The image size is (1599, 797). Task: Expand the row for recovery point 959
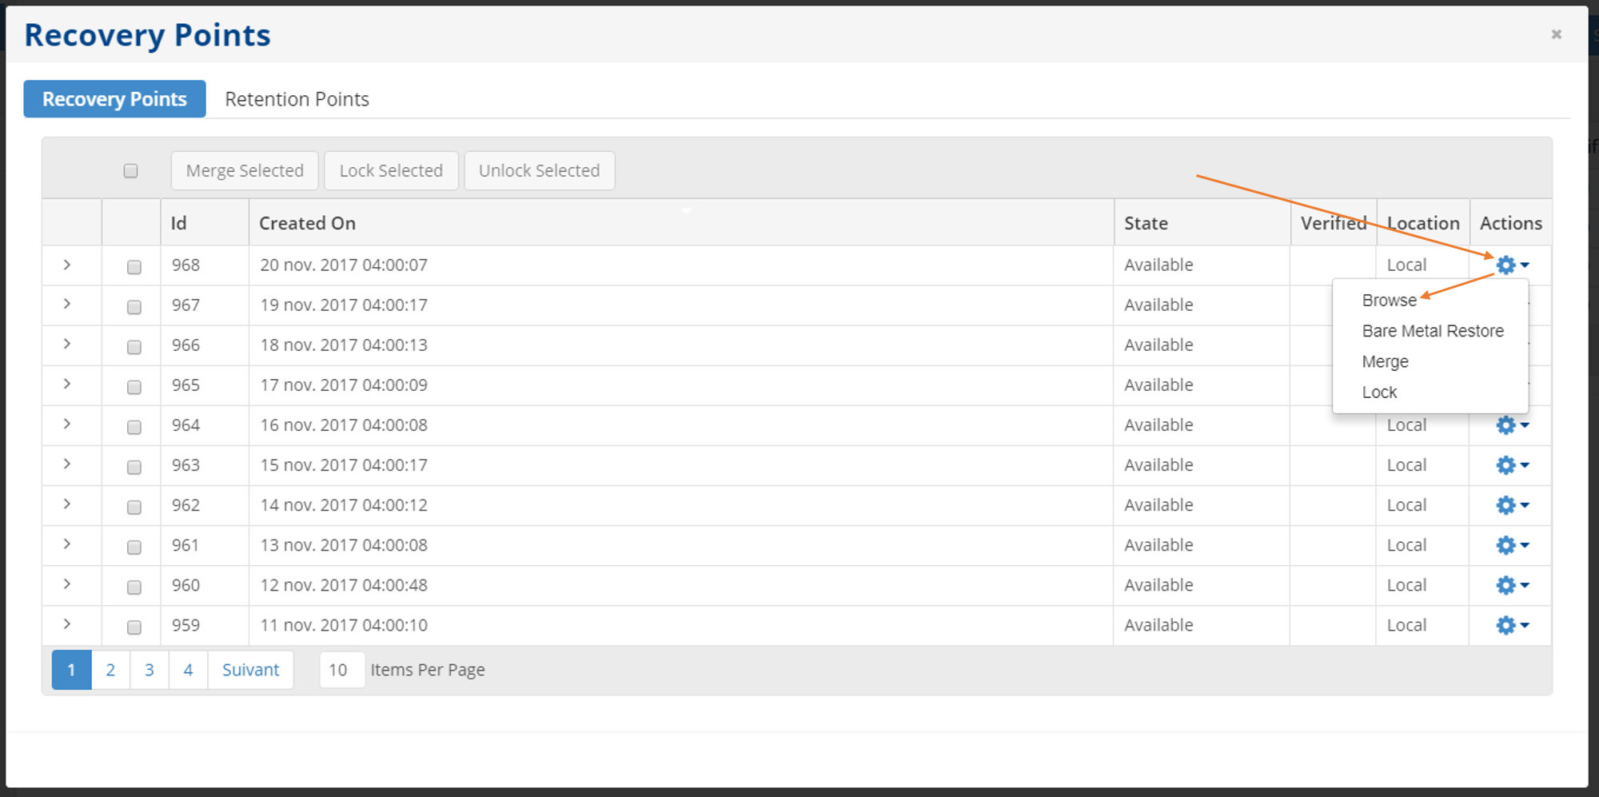[x=67, y=624]
